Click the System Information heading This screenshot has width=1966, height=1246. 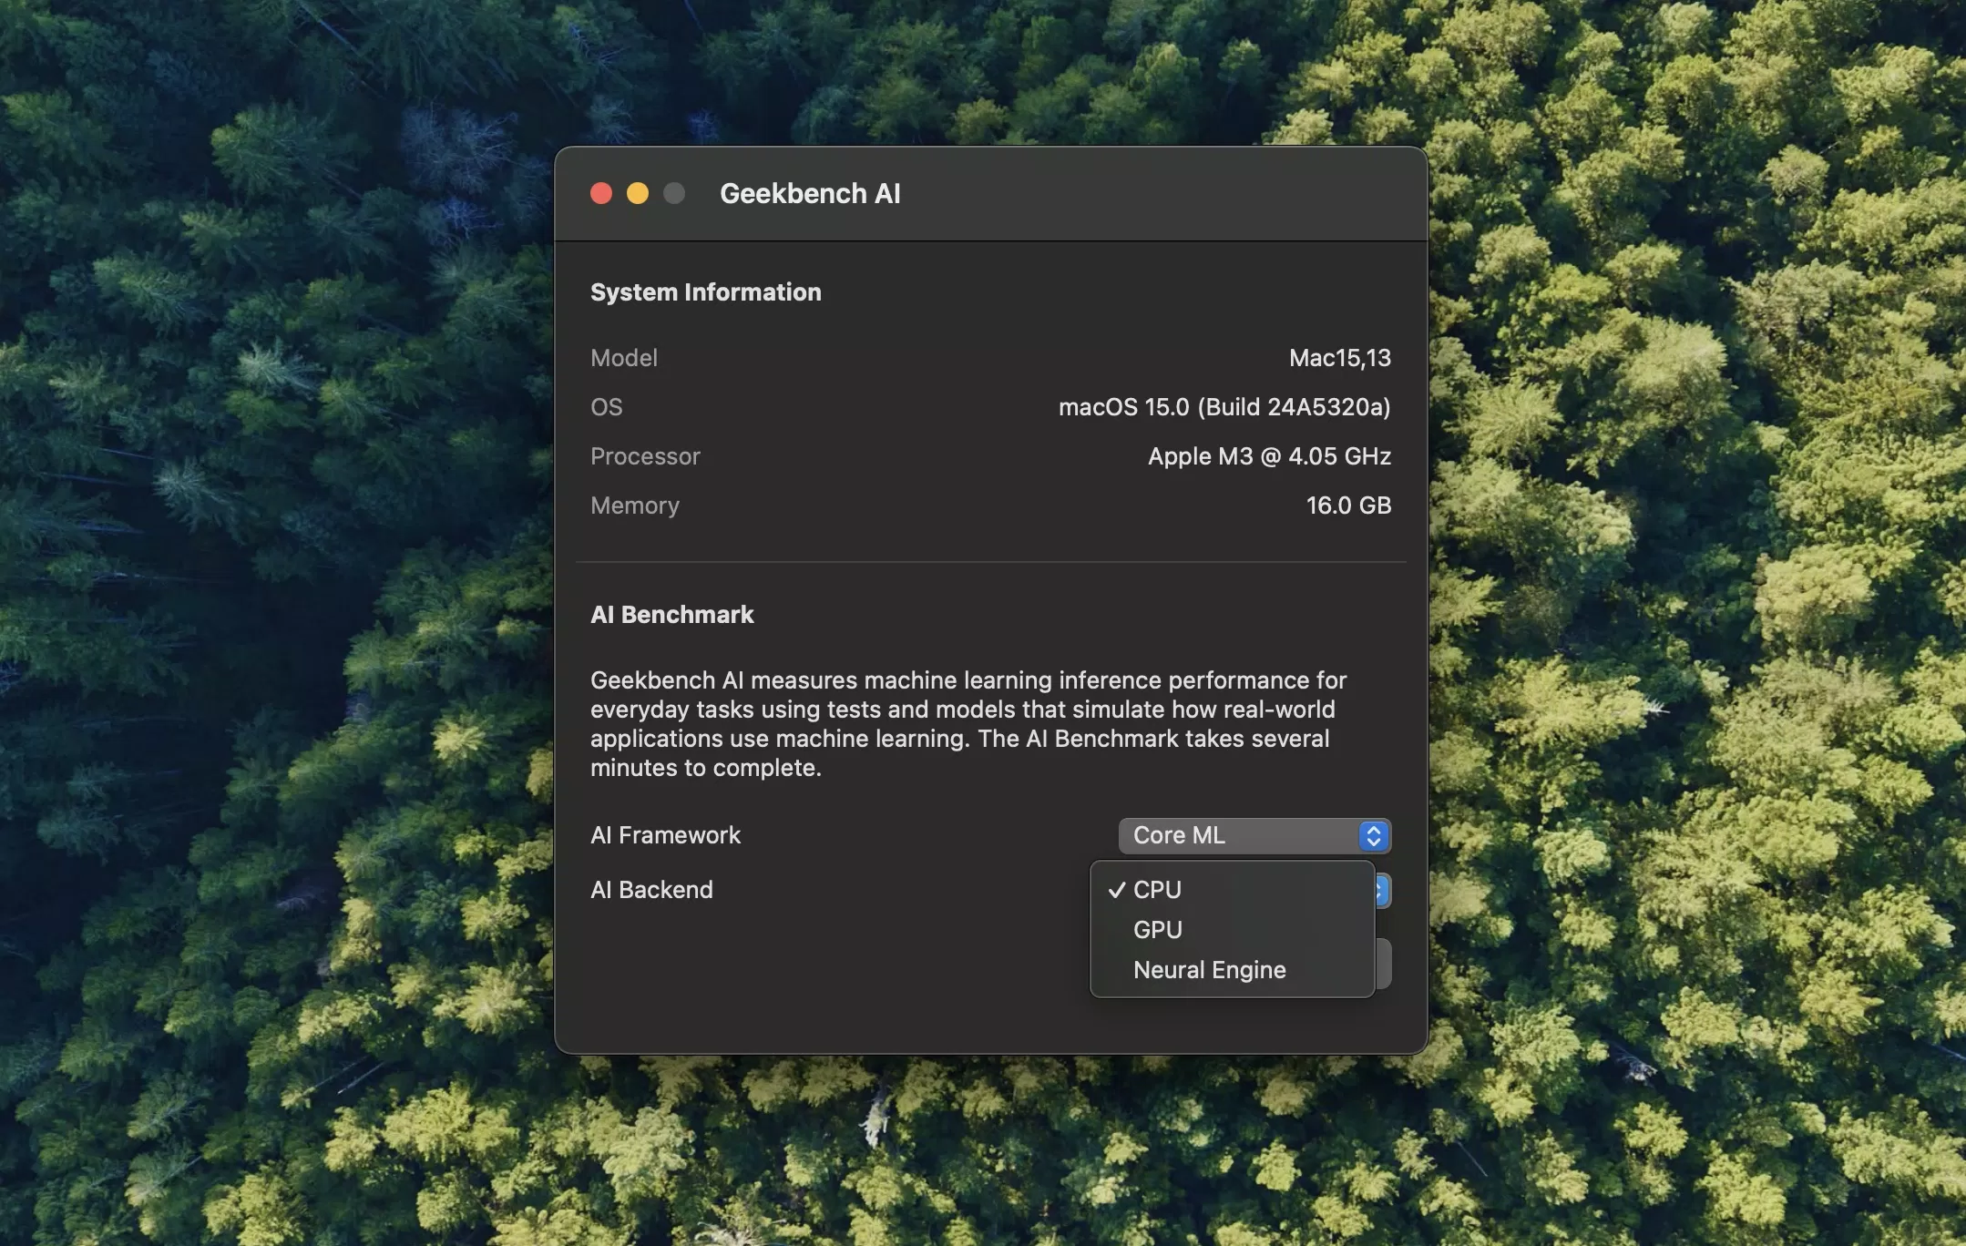tap(705, 292)
